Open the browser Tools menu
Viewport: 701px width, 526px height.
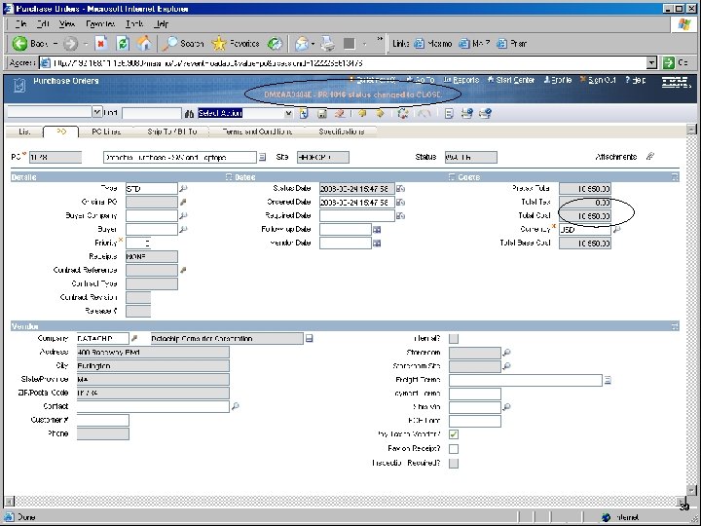[x=134, y=24]
